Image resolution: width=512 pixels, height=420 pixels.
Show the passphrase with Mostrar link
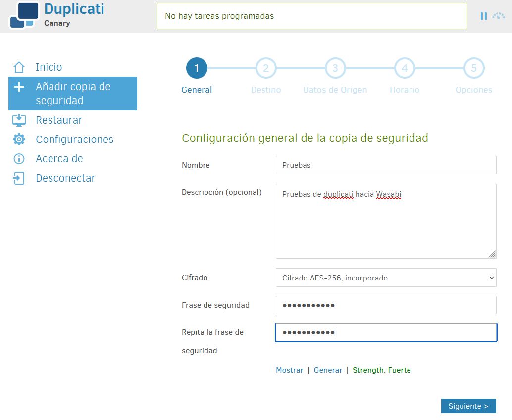pyautogui.click(x=289, y=370)
